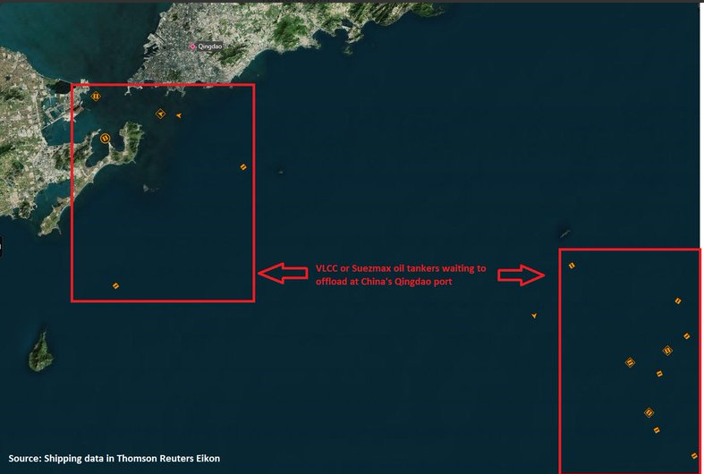Screen dimensions: 704x474
Task: Select the southernmost vessel marker in the eastern cluster
Action: tap(694, 456)
